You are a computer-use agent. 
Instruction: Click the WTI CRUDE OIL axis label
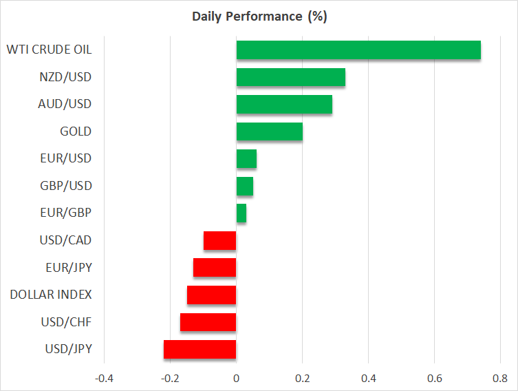point(49,50)
